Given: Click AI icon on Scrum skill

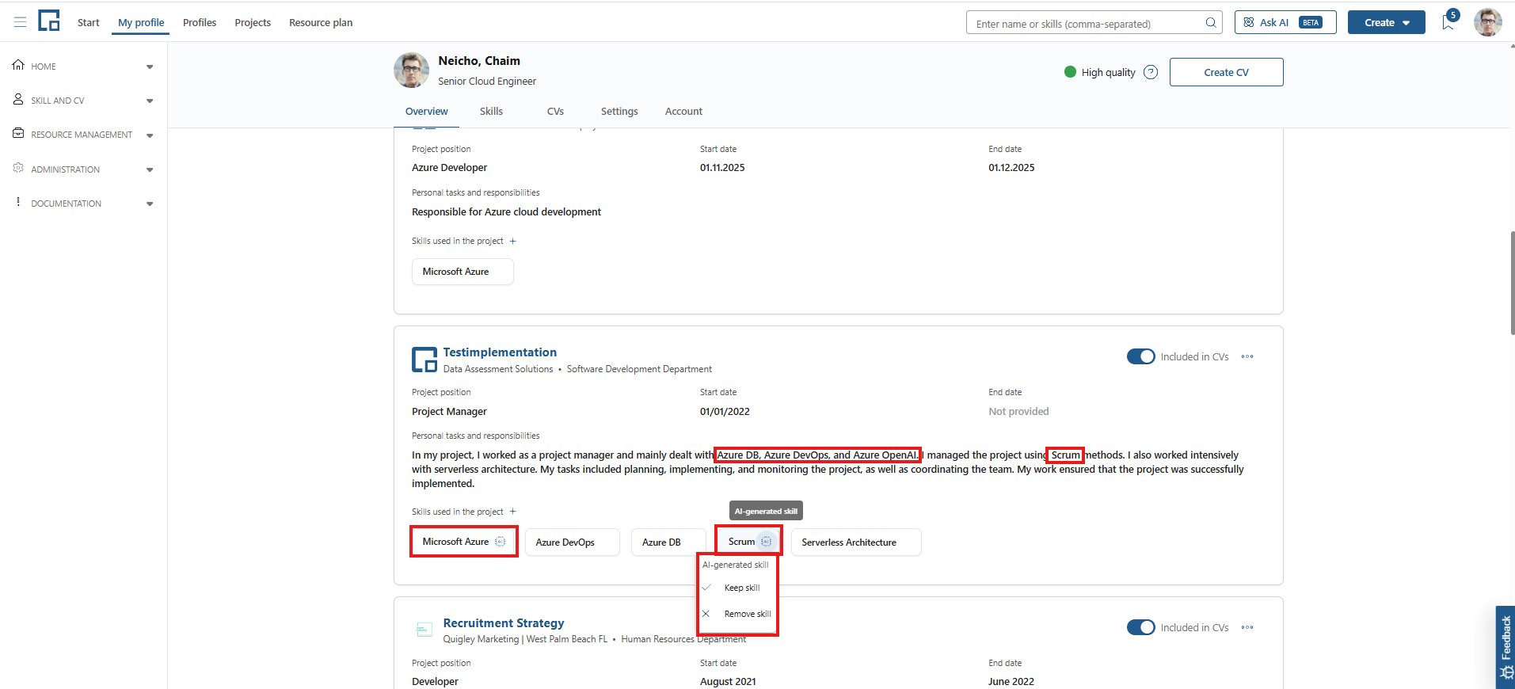Looking at the screenshot, I should 766,542.
